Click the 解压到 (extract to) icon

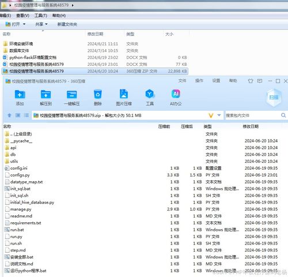tap(46, 95)
